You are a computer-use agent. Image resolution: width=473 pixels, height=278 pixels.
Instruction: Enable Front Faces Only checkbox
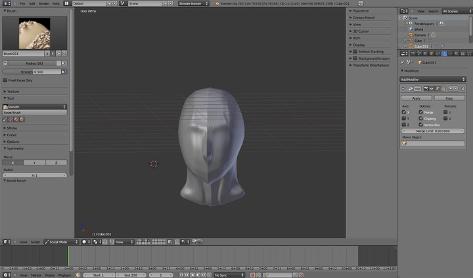(x=6, y=80)
